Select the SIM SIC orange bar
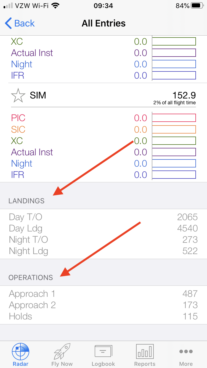Screen dimensions: 207x368 (x=174, y=129)
